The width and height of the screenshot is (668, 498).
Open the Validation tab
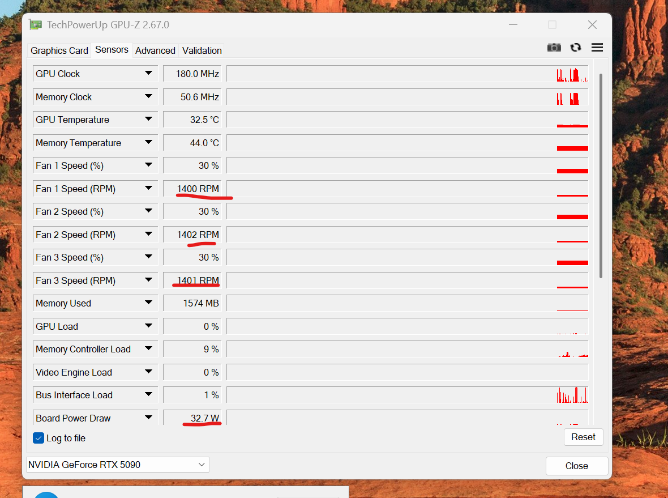pos(202,50)
